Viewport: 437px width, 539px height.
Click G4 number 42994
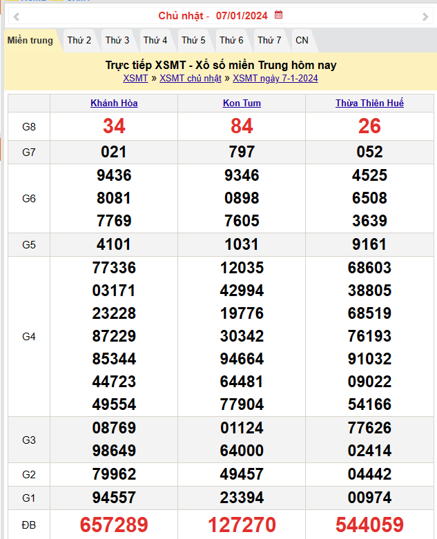[x=242, y=291]
